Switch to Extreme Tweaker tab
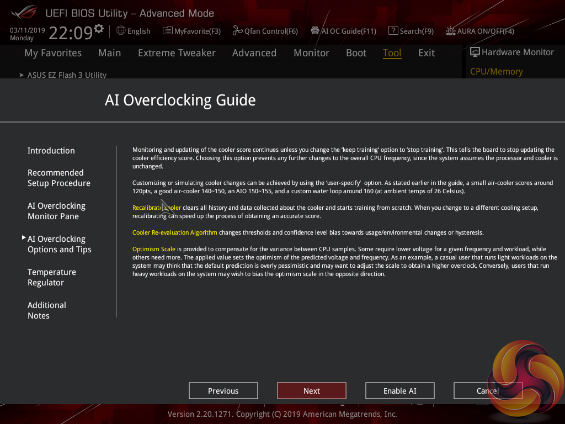 click(x=177, y=53)
